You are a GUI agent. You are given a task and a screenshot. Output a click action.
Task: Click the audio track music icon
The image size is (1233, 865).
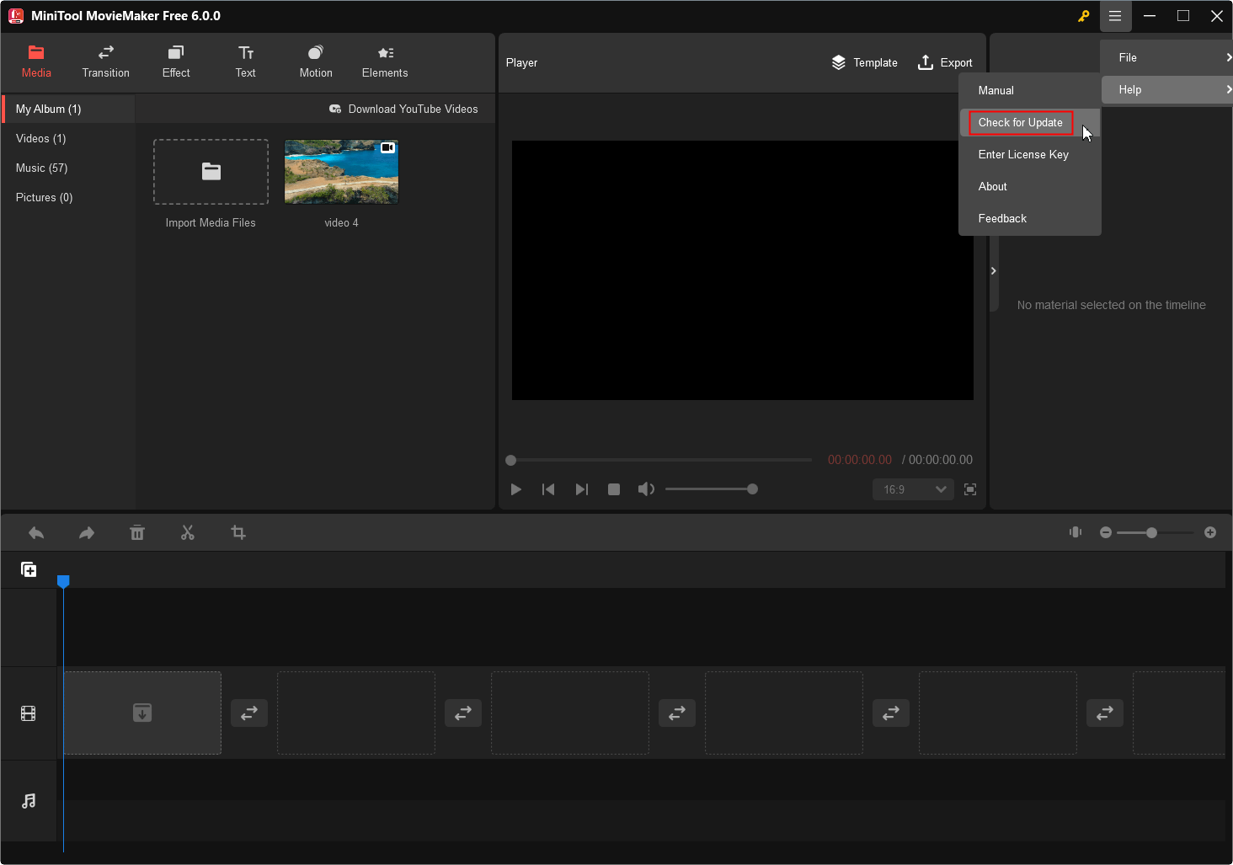pos(29,801)
